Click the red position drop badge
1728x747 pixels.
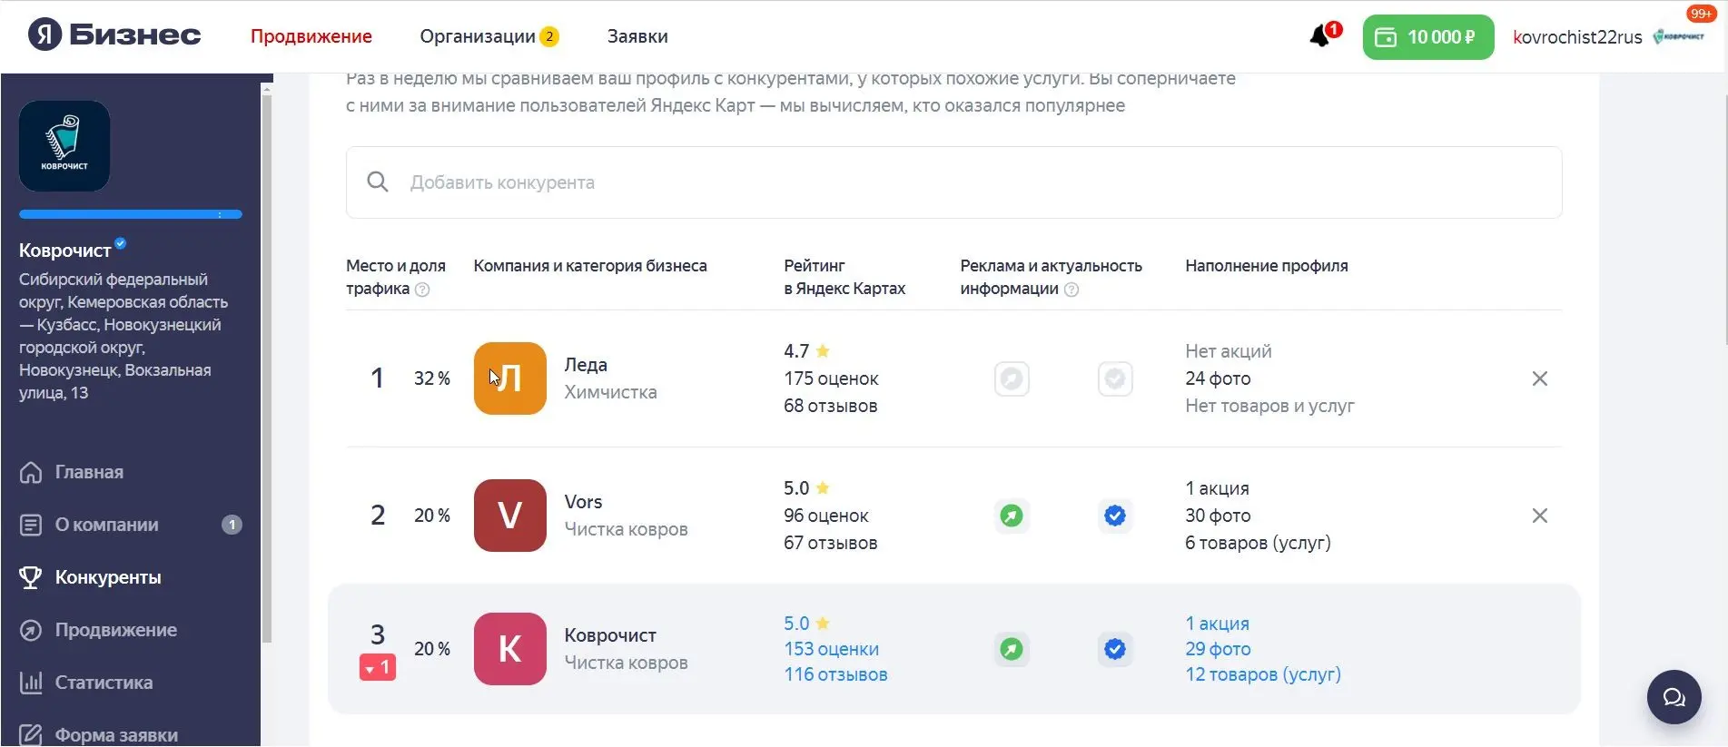378,668
